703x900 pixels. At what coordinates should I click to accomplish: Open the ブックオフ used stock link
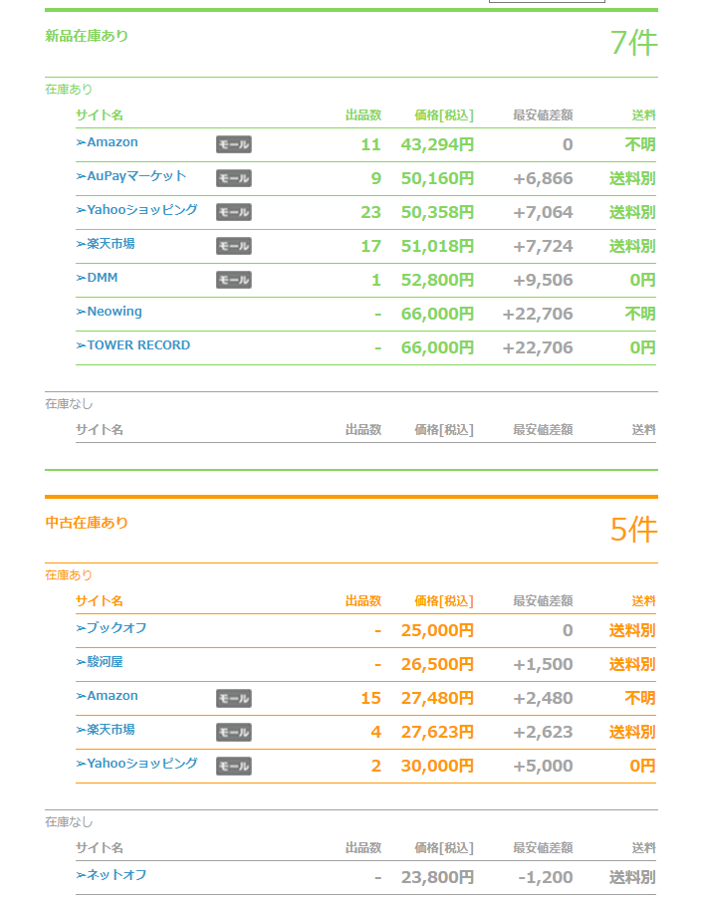[x=112, y=628]
